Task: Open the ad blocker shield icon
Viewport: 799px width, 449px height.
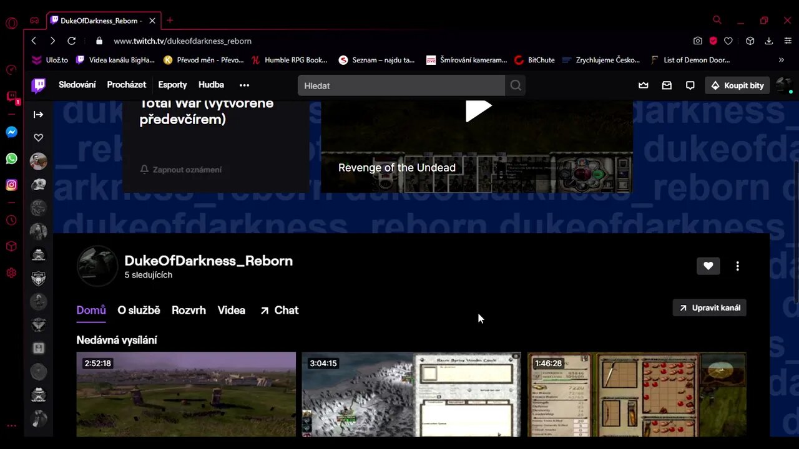Action: (713, 41)
